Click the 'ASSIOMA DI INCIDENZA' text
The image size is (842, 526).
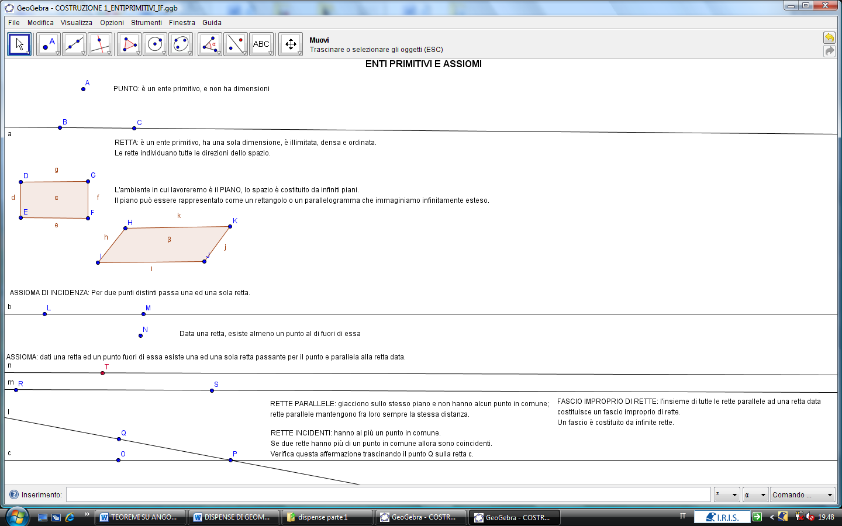click(130, 293)
